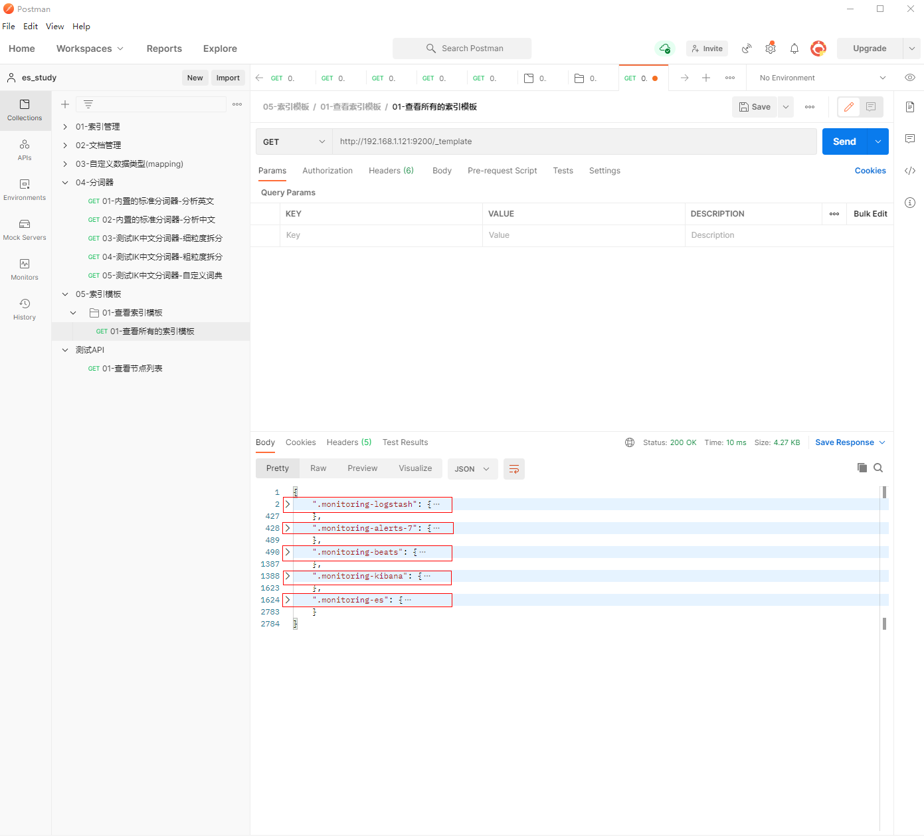The height and width of the screenshot is (837, 924).
Task: Click the settings gear icon in header
Action: 771,48
